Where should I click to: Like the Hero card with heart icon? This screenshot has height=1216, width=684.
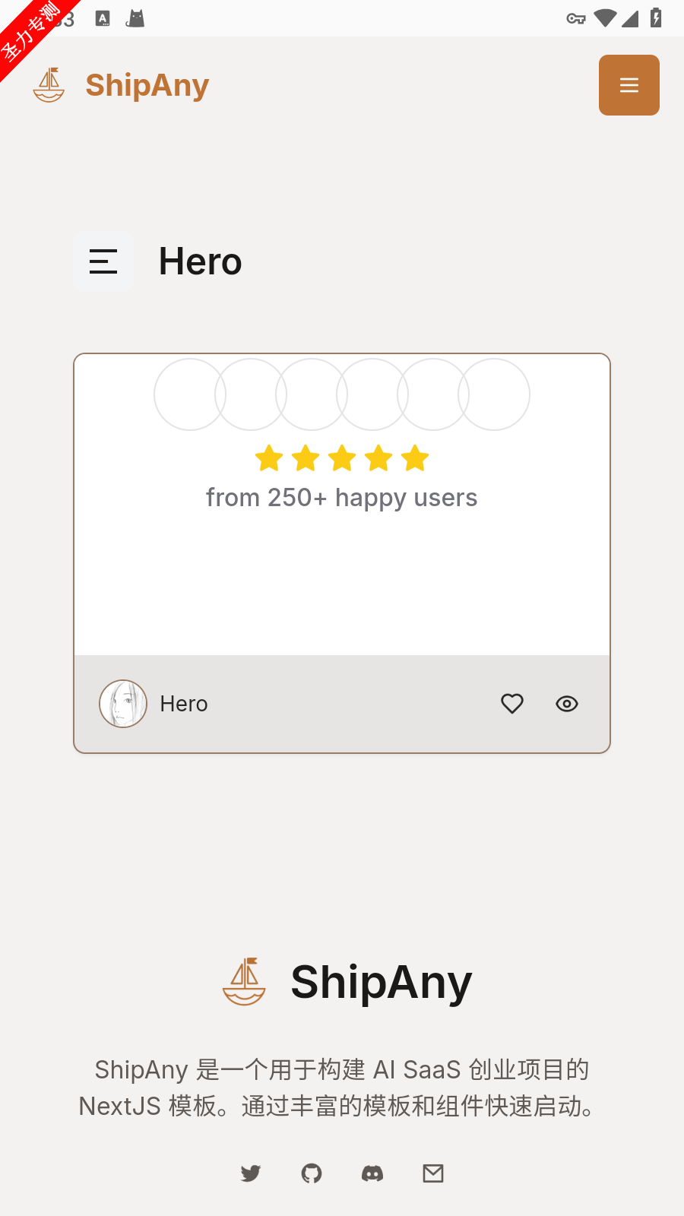click(512, 704)
